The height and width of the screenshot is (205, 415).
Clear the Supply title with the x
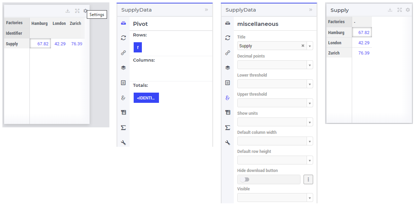(303, 46)
